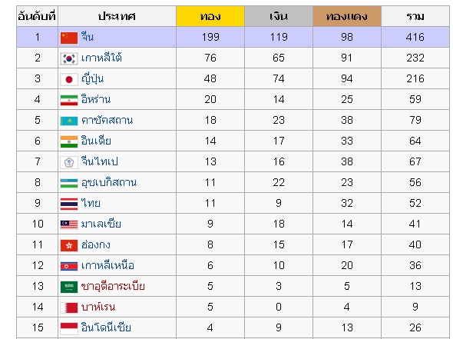The width and height of the screenshot is (453, 339).
Task: Click the Iran flag icon
Action: 69,100
